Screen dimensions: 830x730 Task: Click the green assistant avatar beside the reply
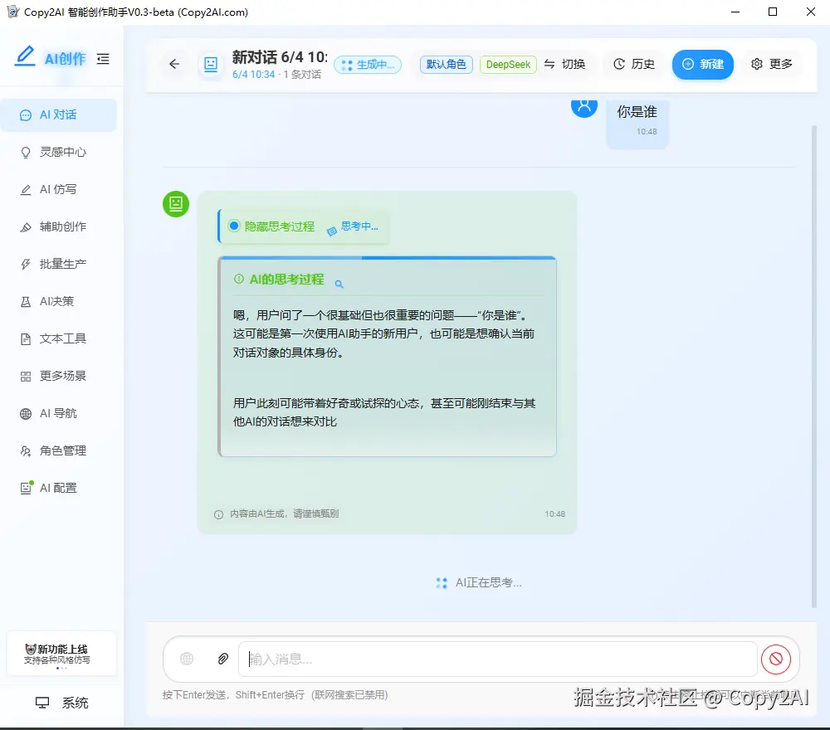click(x=175, y=204)
